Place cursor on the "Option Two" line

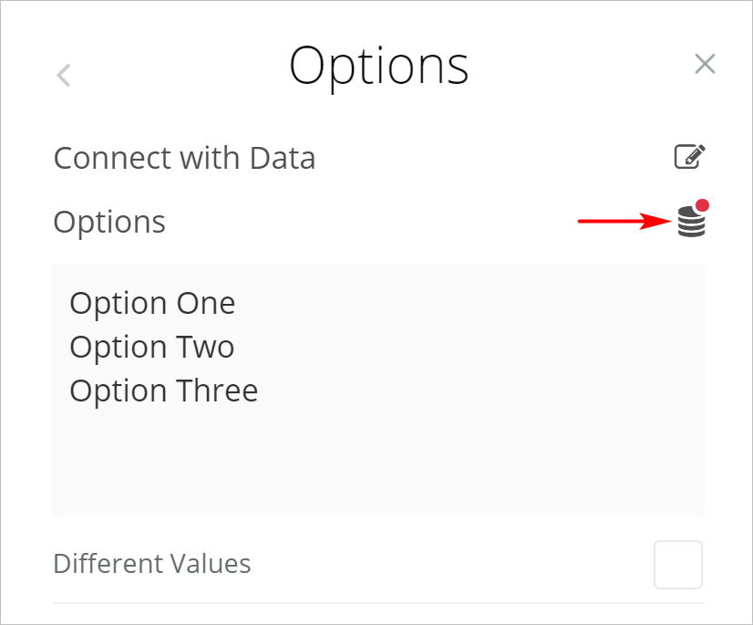(152, 347)
